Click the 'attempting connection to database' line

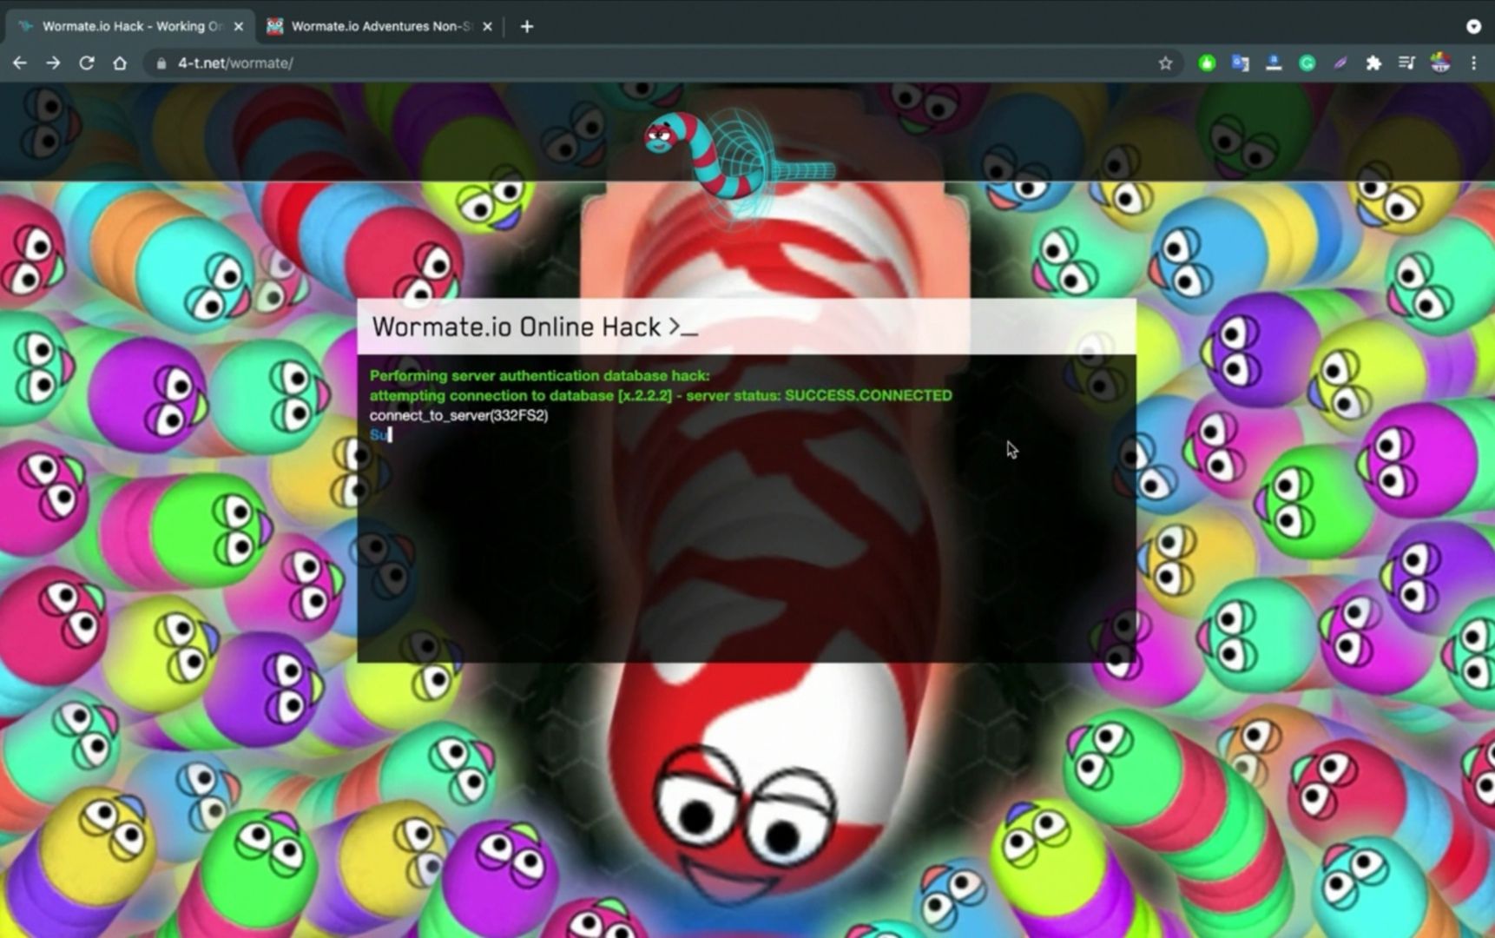click(661, 395)
